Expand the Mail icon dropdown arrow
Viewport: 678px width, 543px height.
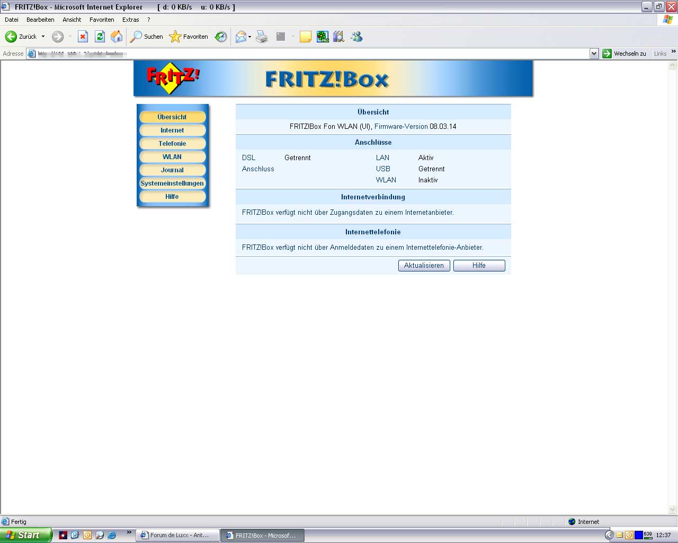tap(250, 37)
